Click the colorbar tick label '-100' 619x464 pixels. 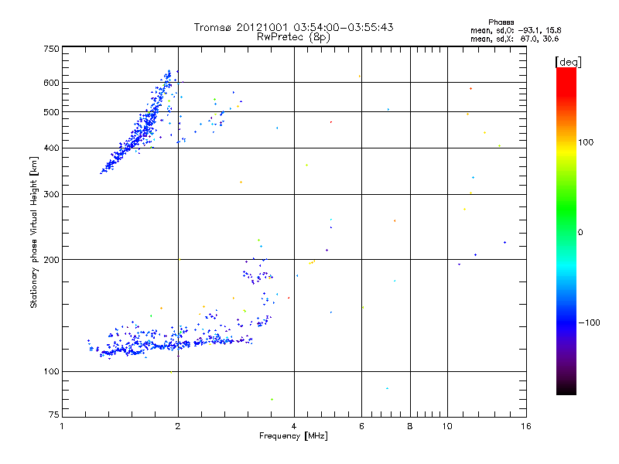(x=590, y=322)
